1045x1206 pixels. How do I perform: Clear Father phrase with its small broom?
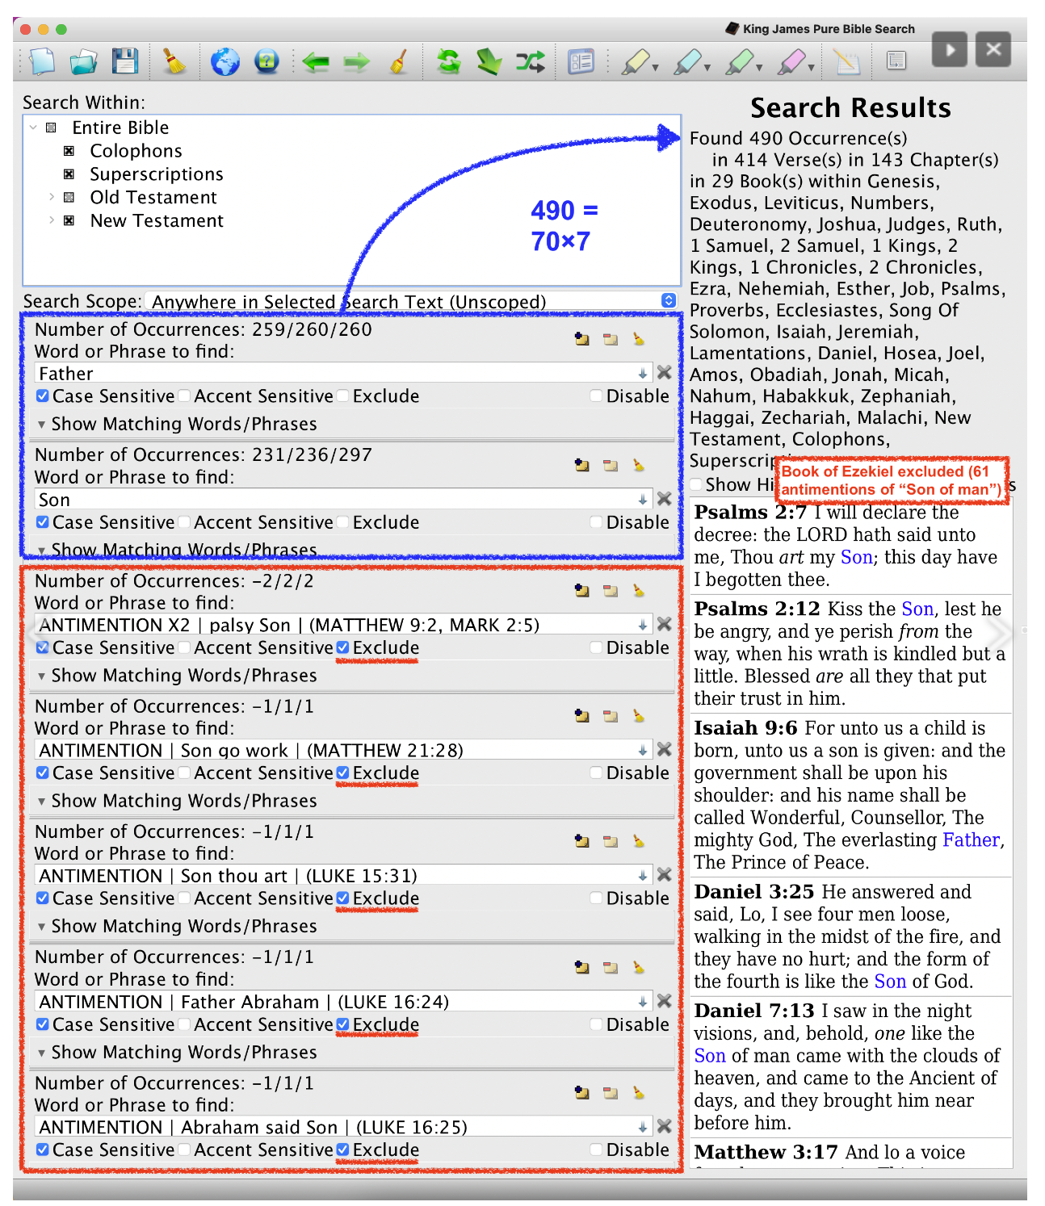coord(639,339)
